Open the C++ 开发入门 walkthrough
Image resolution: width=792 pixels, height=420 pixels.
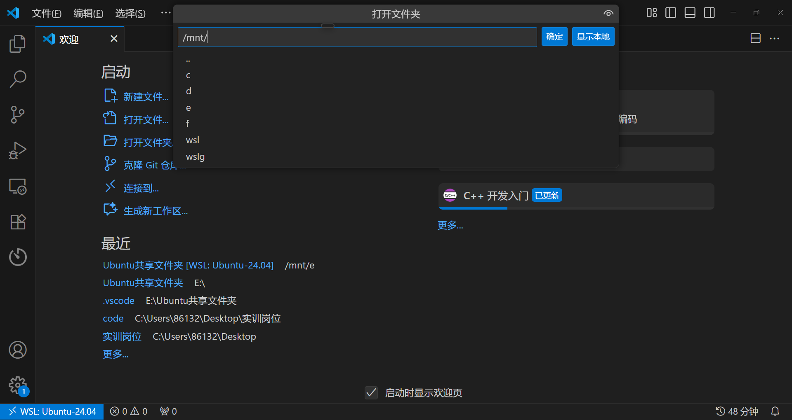click(x=576, y=196)
